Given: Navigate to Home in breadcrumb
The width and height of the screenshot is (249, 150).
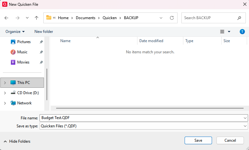Looking at the screenshot, I should (63, 18).
